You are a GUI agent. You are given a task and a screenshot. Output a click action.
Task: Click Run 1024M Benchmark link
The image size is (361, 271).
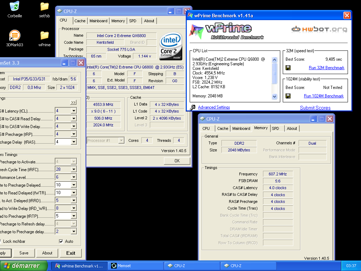point(324,96)
